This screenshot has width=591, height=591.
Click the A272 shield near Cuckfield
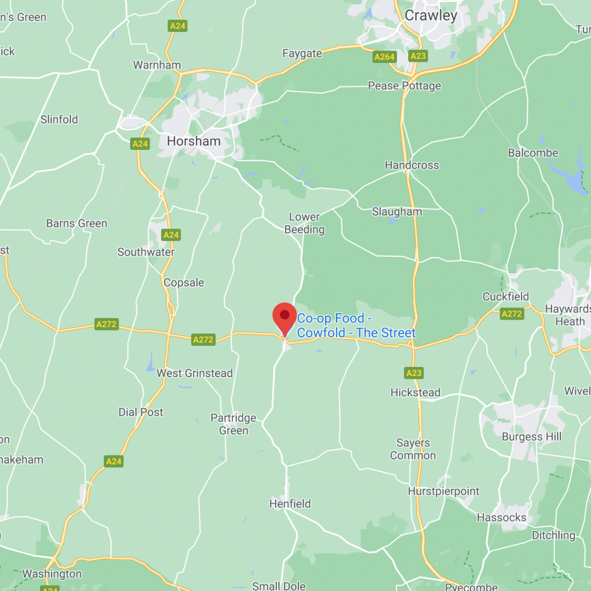512,314
